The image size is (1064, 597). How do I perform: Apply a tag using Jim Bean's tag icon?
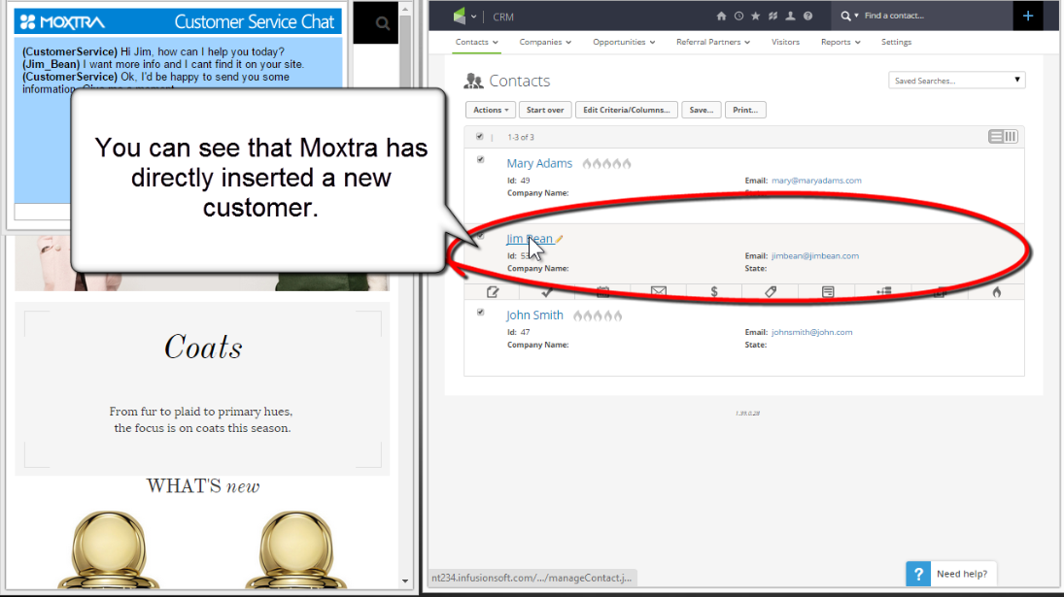coord(771,292)
